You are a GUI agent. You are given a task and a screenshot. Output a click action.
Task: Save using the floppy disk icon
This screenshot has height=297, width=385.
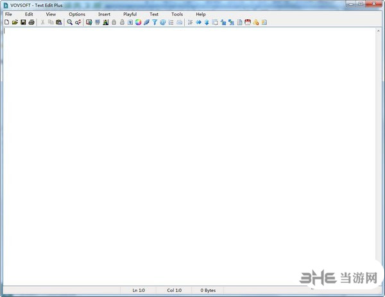(23, 22)
